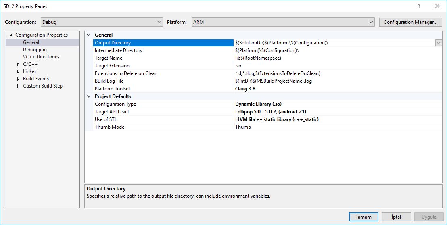The height and width of the screenshot is (225, 447).
Task: Select Debugging in the properties tree
Action: 35,50
